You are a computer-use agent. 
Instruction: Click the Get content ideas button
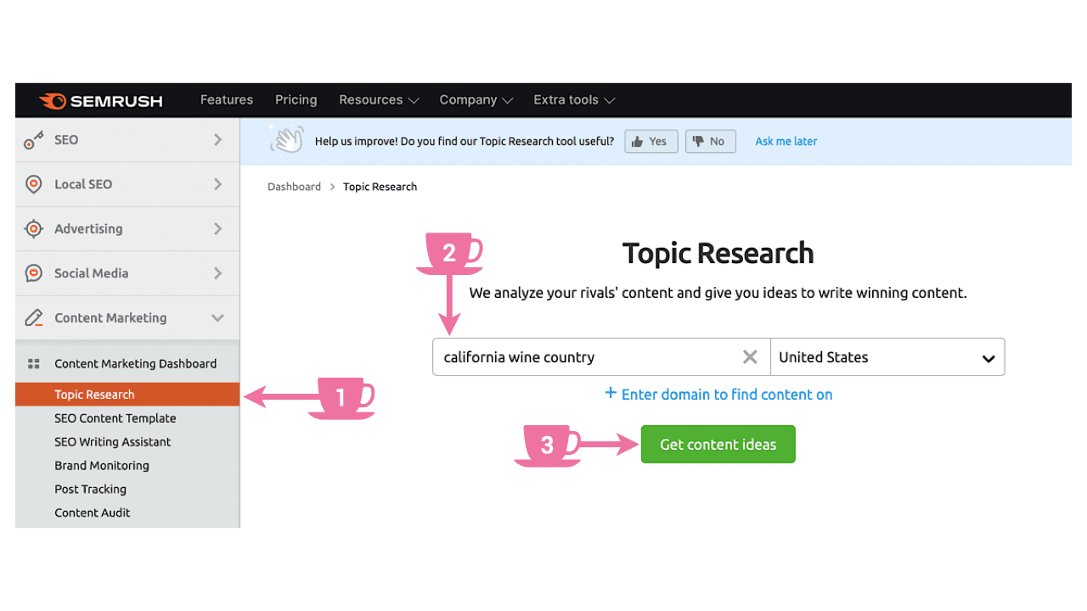point(718,444)
